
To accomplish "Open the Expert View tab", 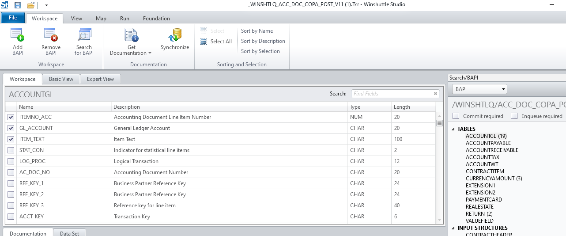I will click(x=100, y=79).
